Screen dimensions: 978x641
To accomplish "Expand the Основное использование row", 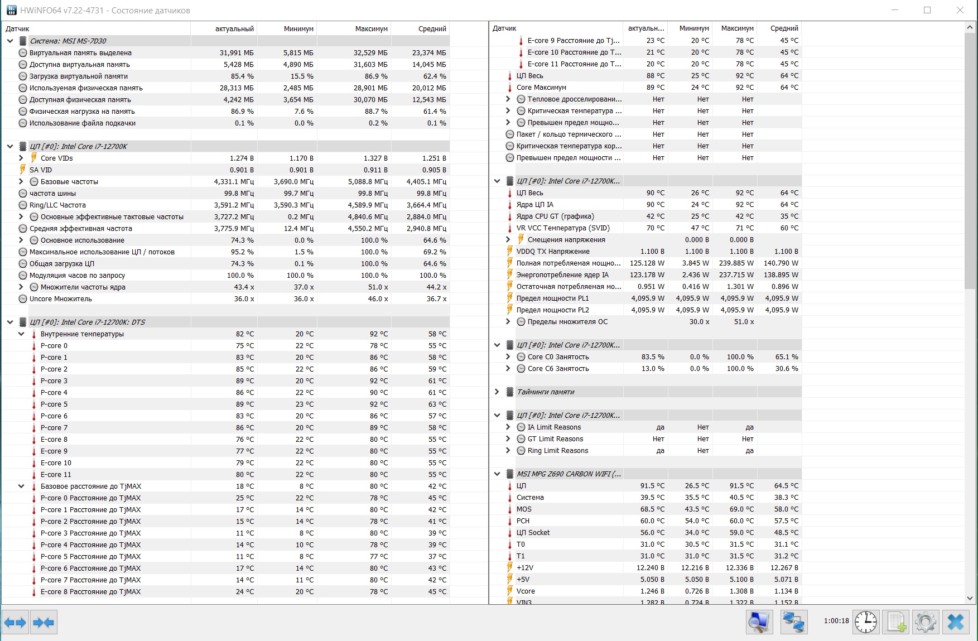I will pos(21,240).
